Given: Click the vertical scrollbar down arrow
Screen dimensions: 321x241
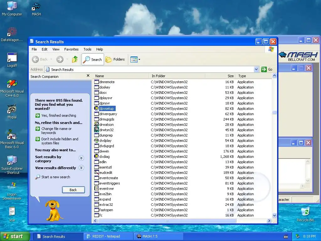Looking at the screenshot, I should click(x=274, y=215).
